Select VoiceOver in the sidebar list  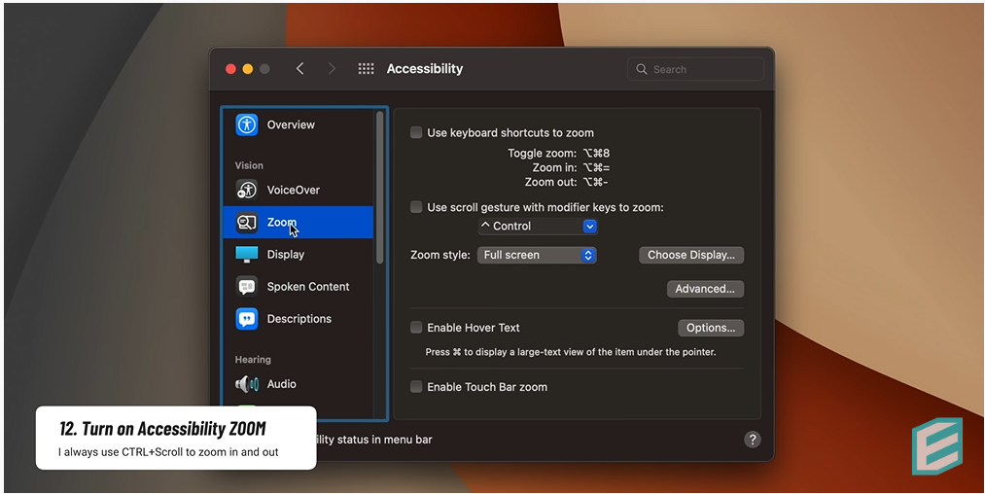299,190
